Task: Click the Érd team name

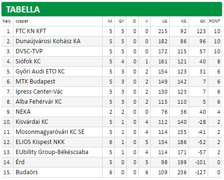Action: pos(20,162)
